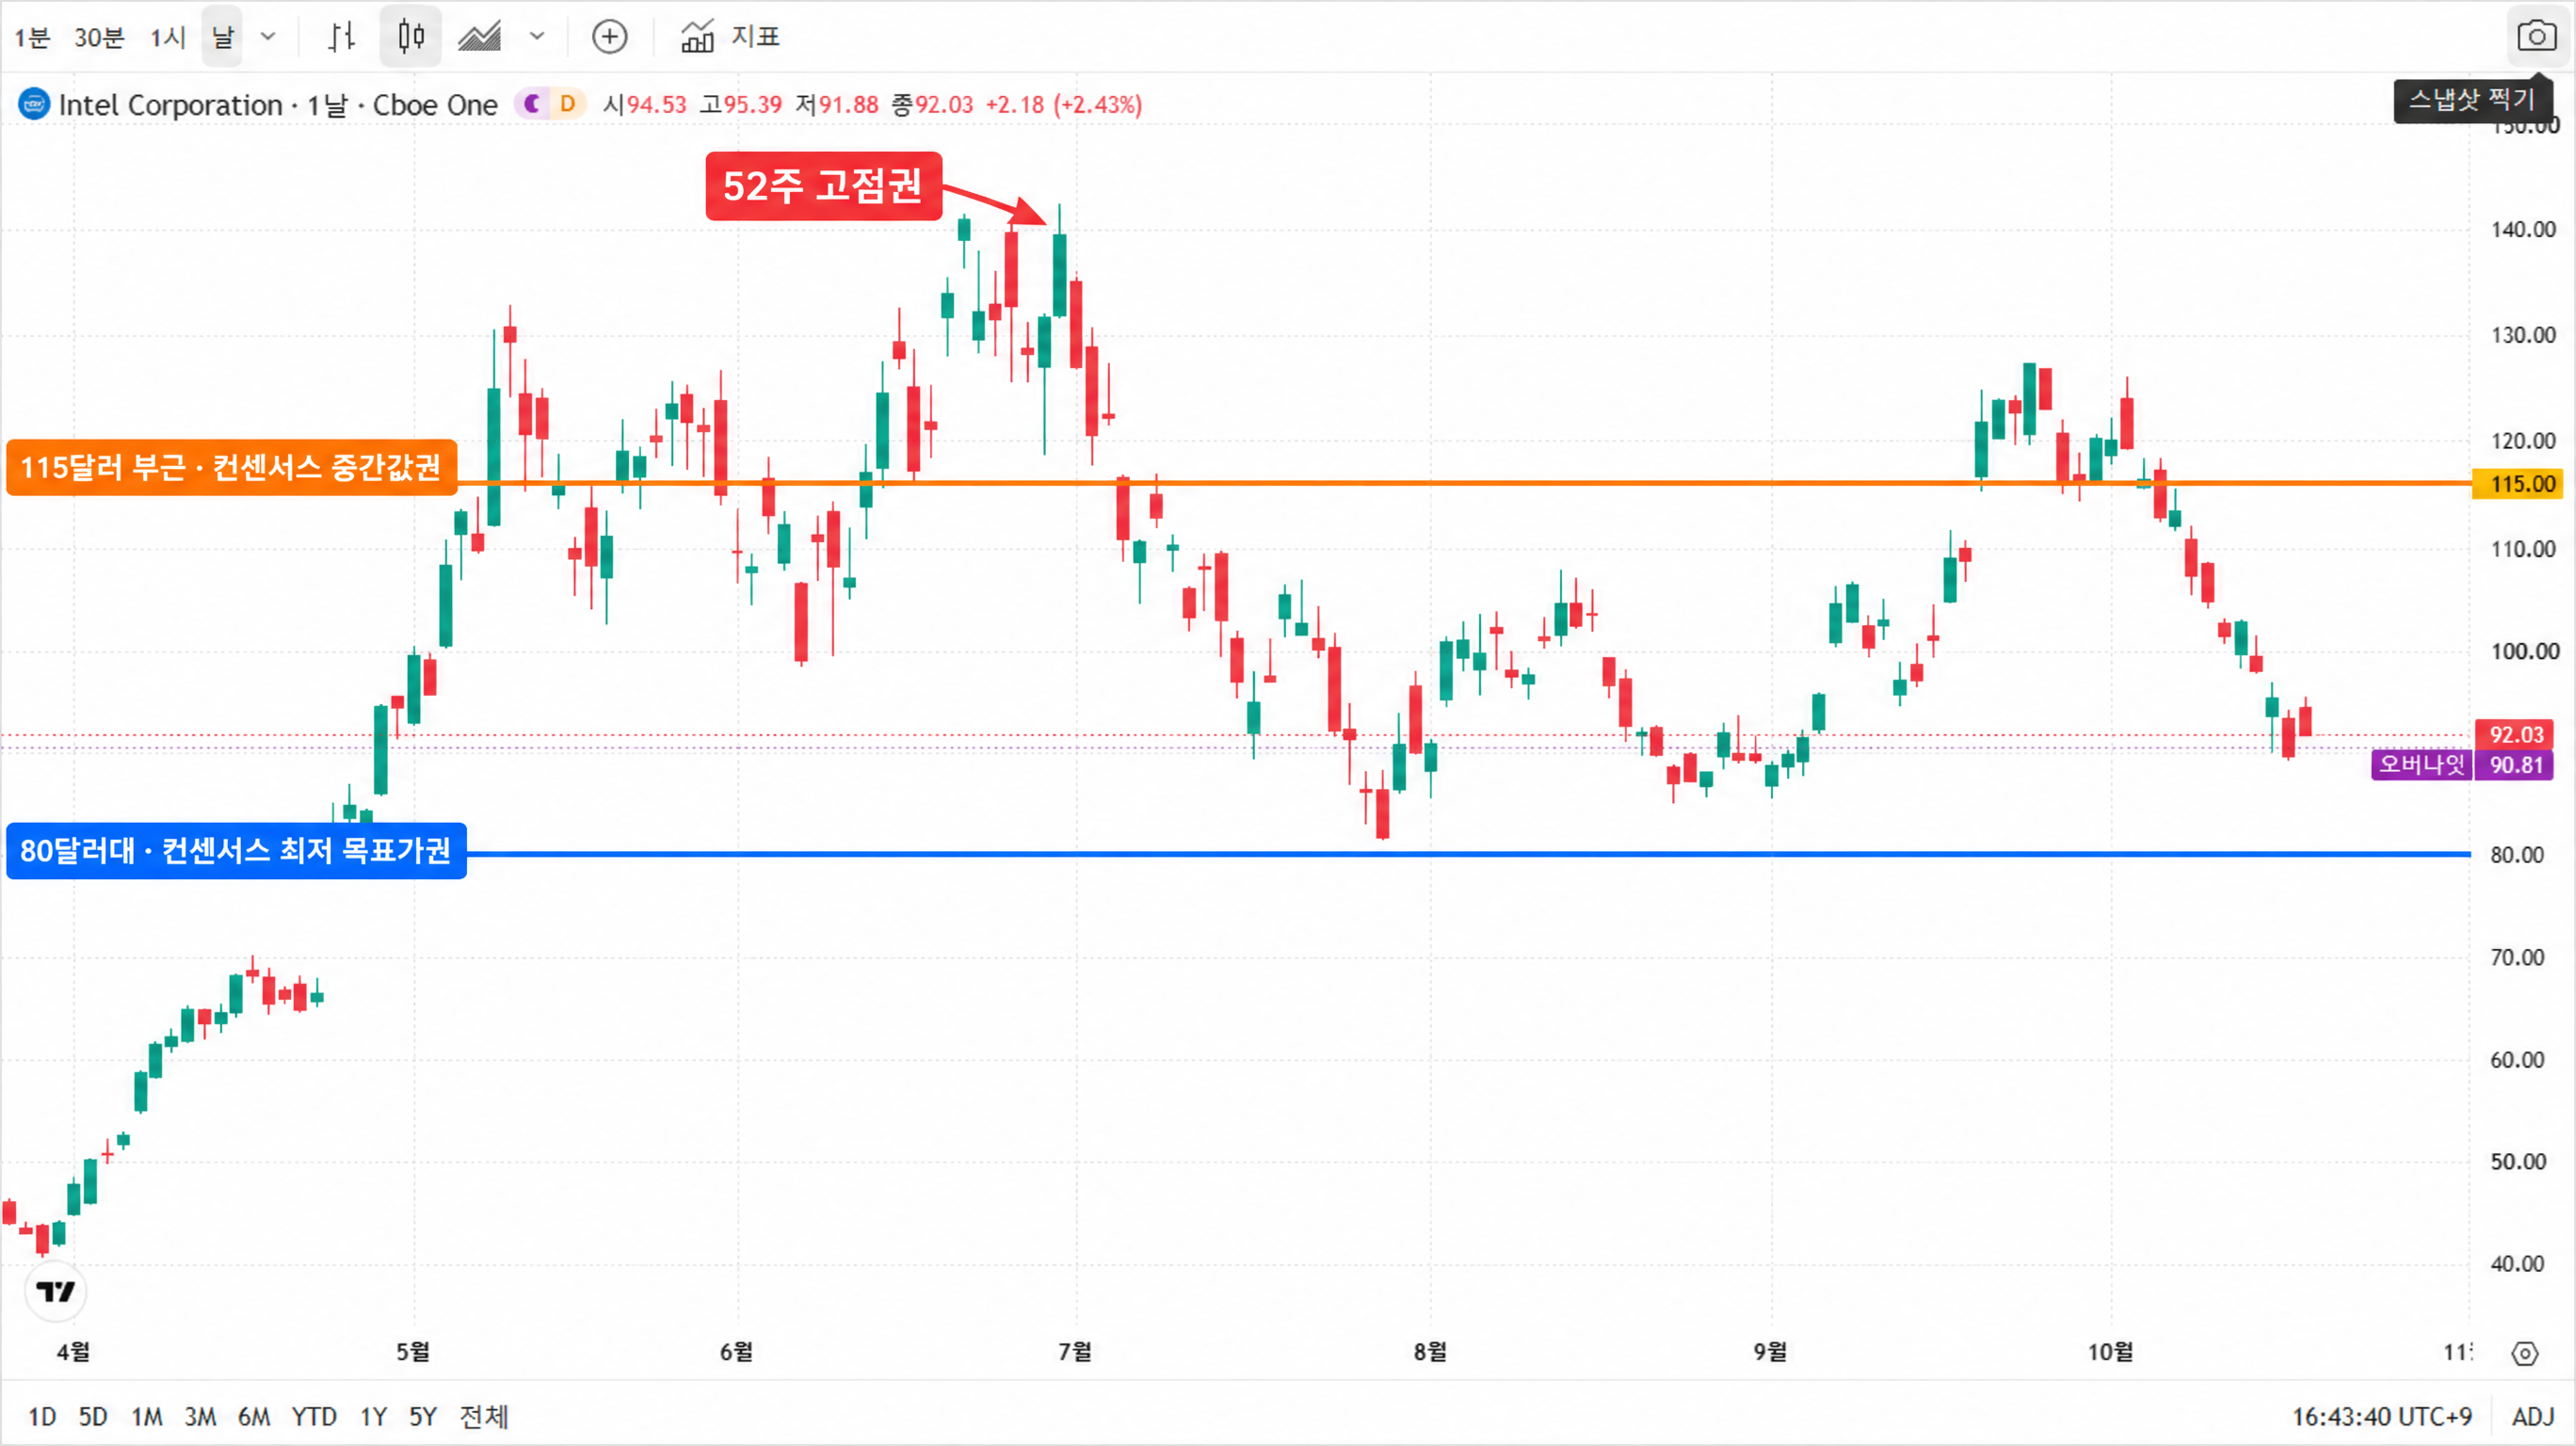Toggle the ADJ adjustment setting
Image resolution: width=2576 pixels, height=1446 pixels.
(2533, 1416)
